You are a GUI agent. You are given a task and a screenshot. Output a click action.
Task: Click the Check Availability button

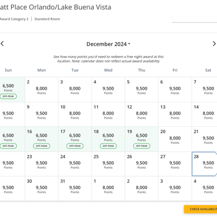[x=201, y=209]
